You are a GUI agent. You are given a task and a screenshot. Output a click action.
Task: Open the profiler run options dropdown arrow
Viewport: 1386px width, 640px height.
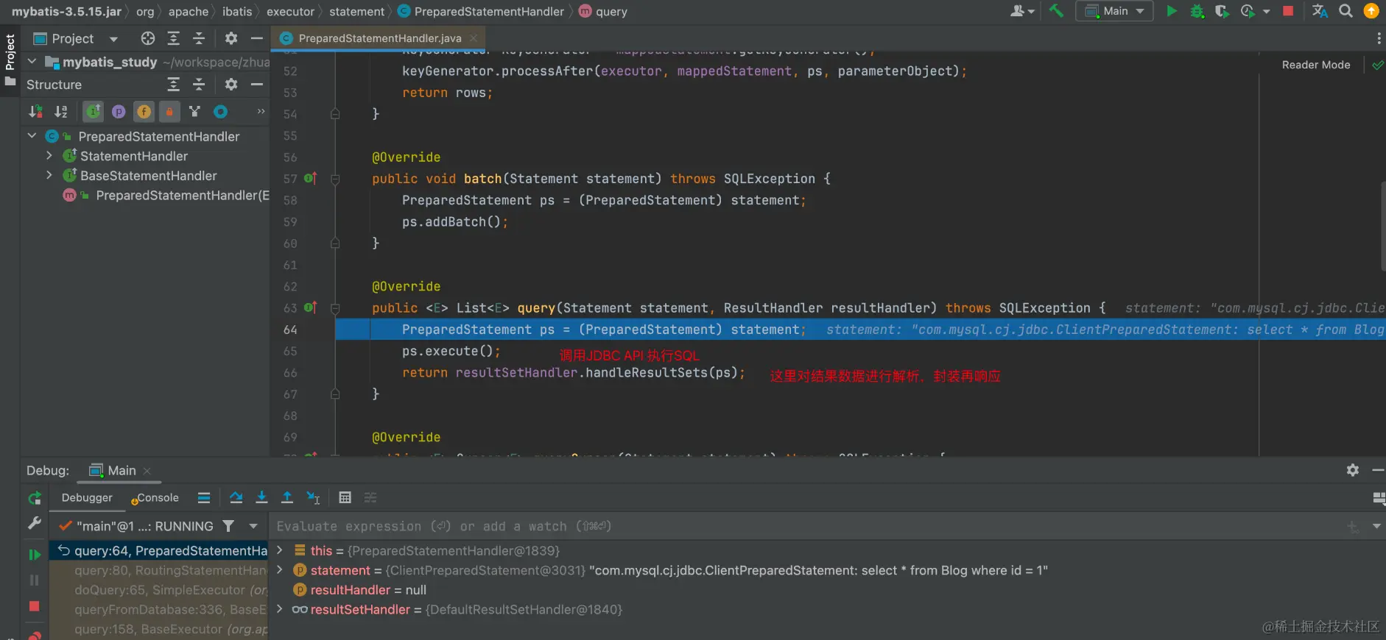[x=1266, y=12]
